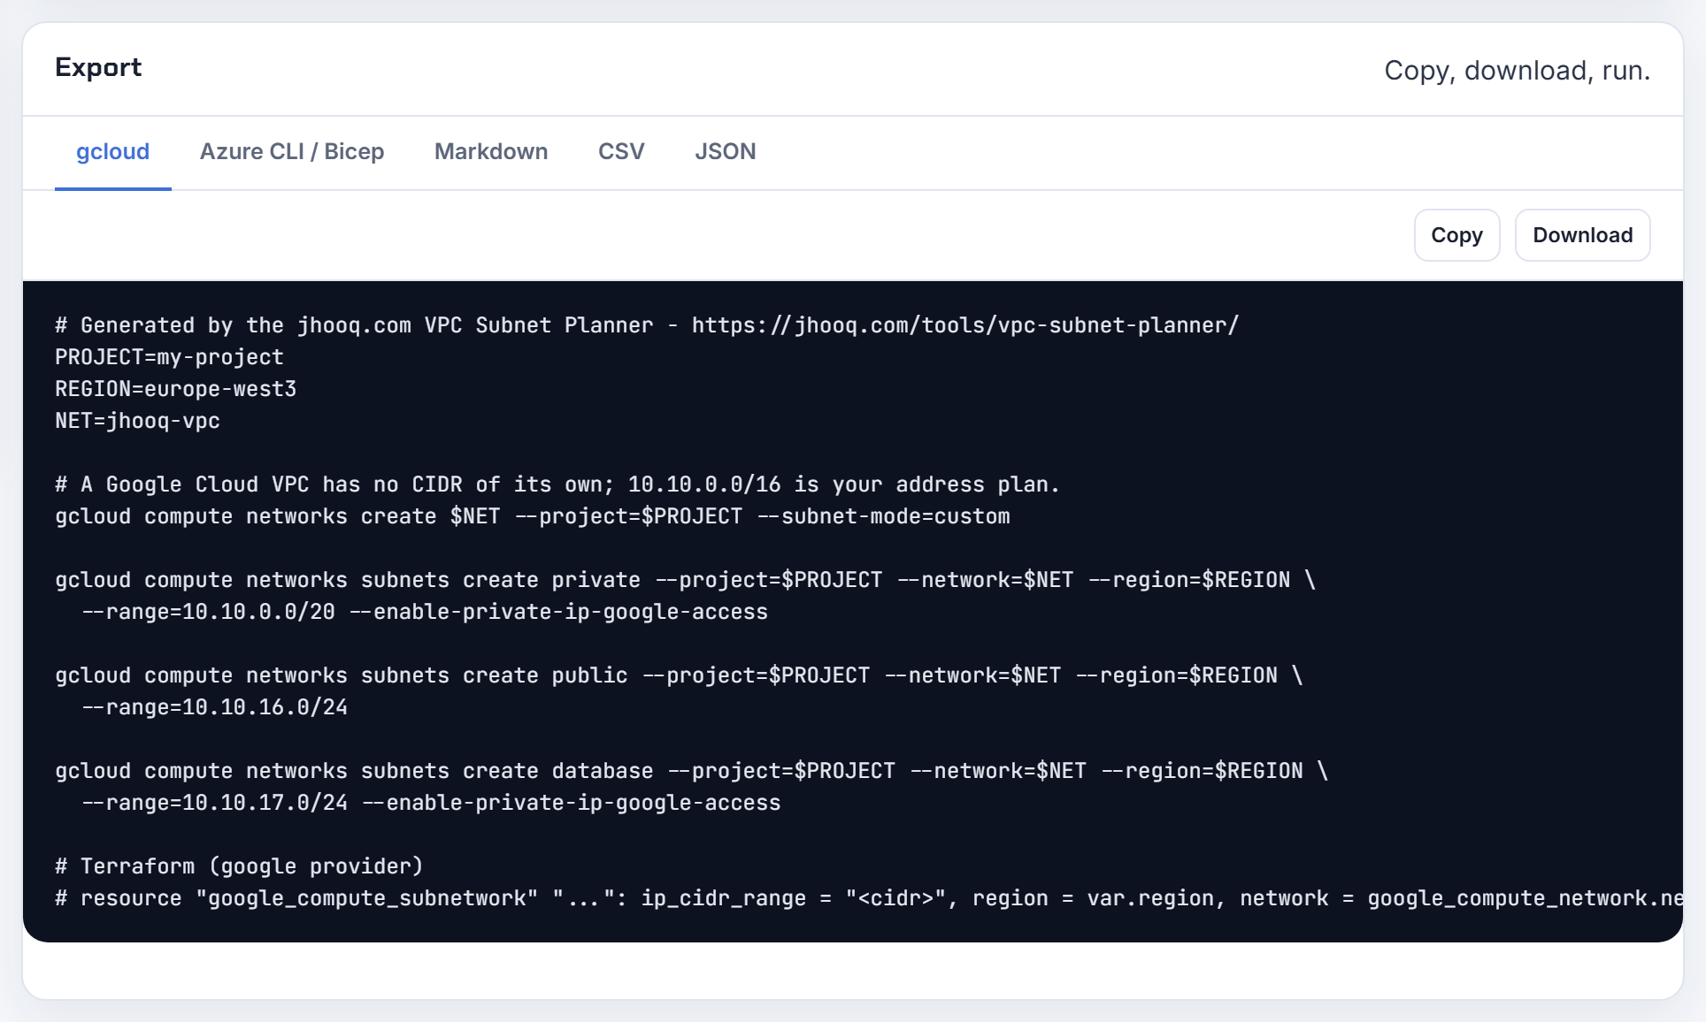Click the '# Terraform (google provider)' comment
The height and width of the screenshot is (1022, 1706).
pos(239,866)
